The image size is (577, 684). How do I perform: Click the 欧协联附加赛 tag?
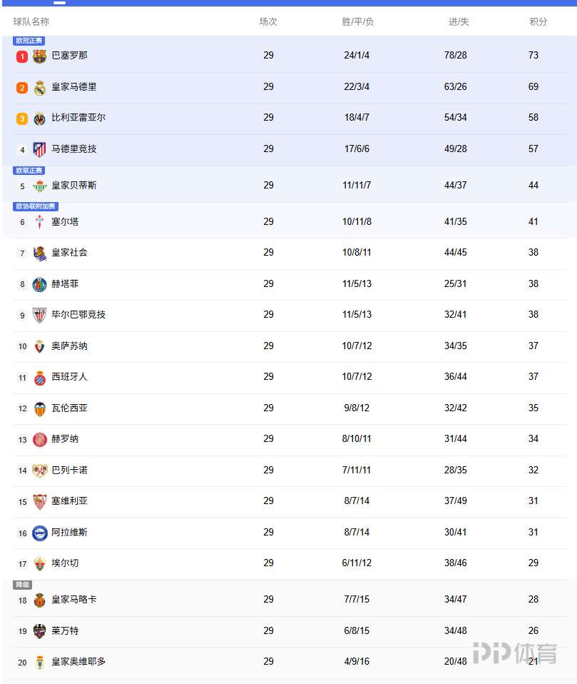[36, 206]
